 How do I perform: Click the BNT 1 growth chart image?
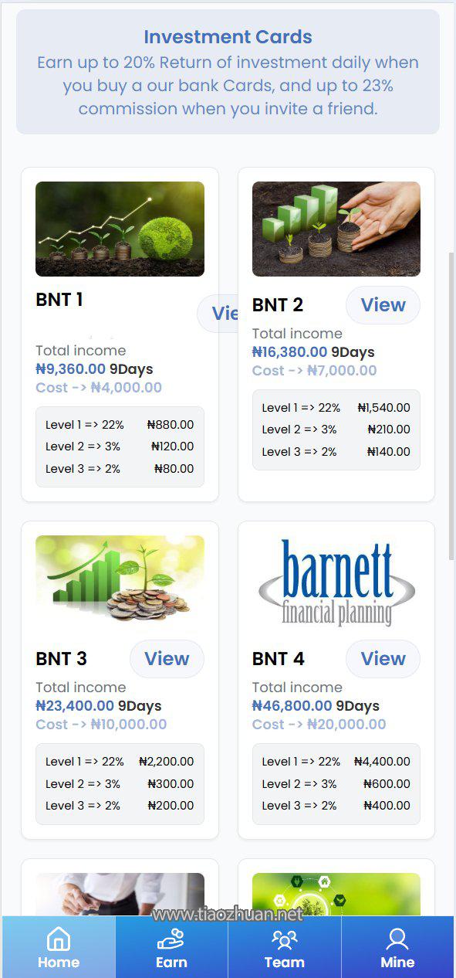120,229
